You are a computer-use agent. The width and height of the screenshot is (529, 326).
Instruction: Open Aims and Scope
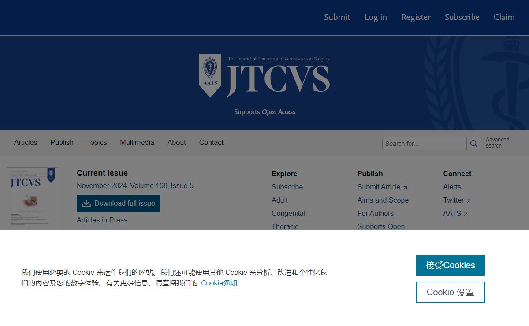[383, 200]
